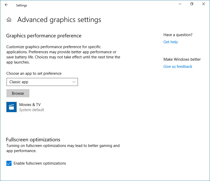Minimize the Settings window
The width and height of the screenshot is (210, 181).
(180, 4)
